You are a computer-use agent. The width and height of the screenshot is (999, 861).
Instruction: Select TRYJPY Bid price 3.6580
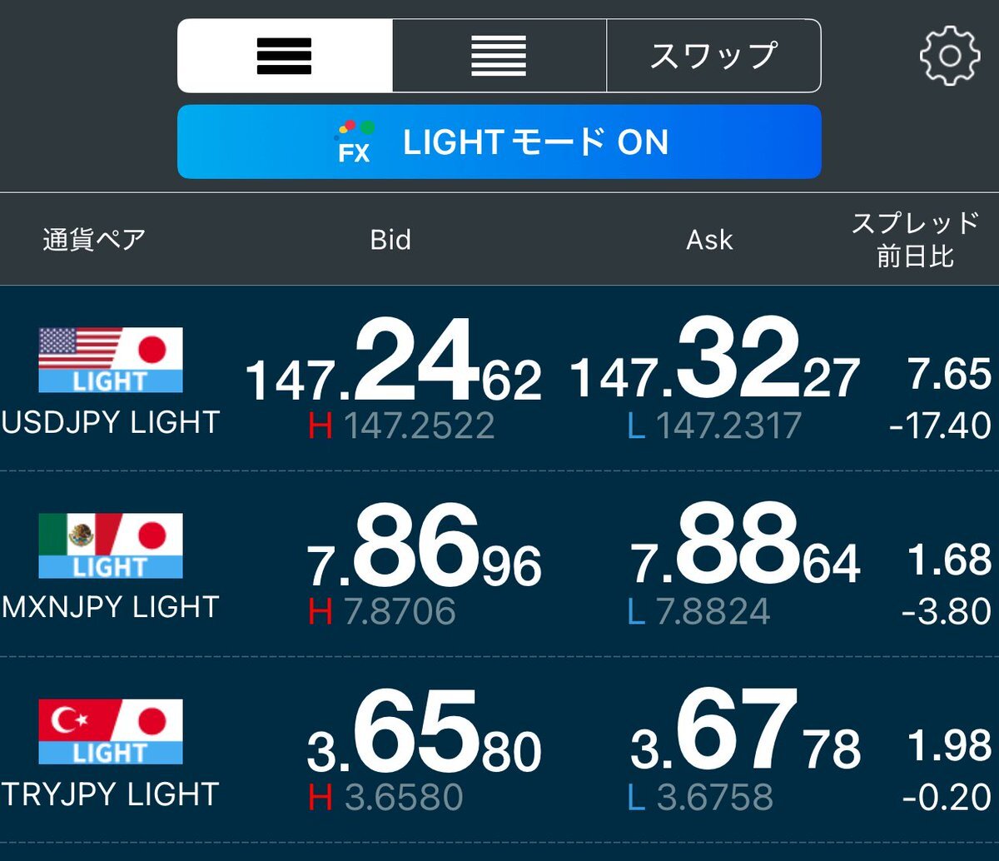(x=425, y=734)
